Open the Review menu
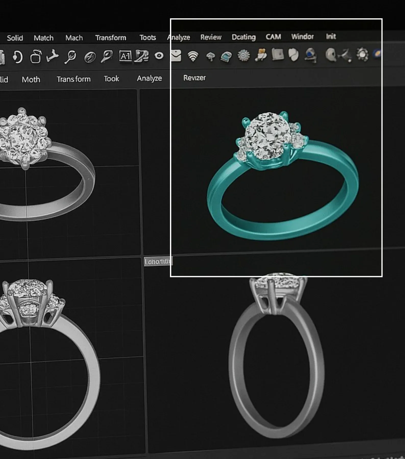 point(211,37)
